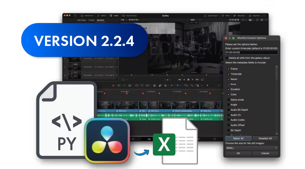The image size is (305, 169).
Task: Click the go to last frame button
Action: point(197,79)
